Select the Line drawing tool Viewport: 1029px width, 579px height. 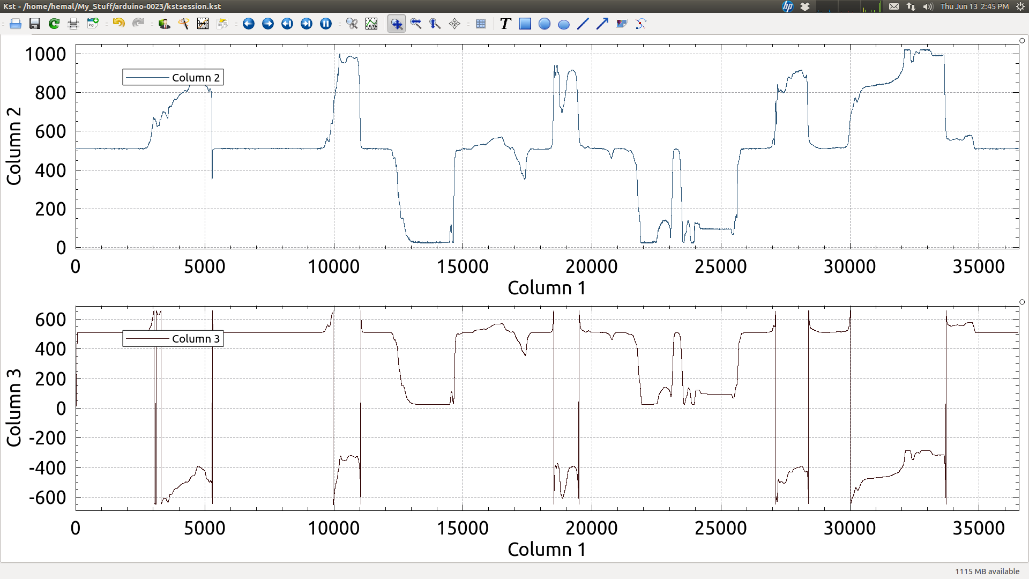coord(583,24)
